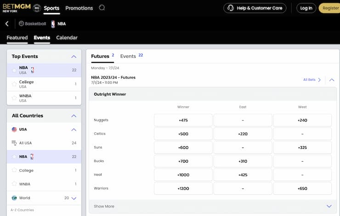Select Nuggets Winner odds +475
The image size is (340, 216).
click(183, 120)
